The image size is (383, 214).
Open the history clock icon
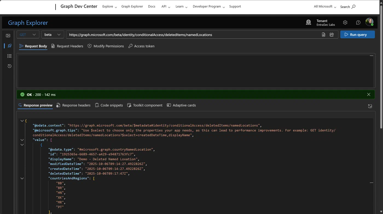point(10,66)
